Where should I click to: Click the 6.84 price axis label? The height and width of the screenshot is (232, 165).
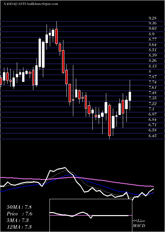coord(152,119)
